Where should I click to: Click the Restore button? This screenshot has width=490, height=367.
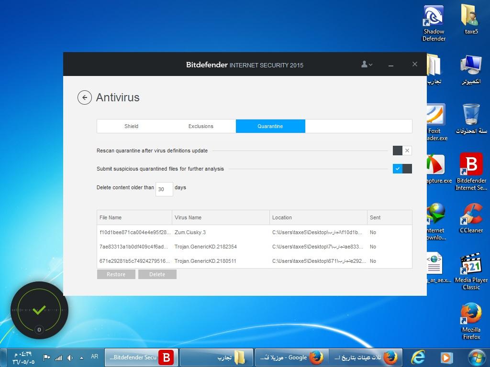116,274
